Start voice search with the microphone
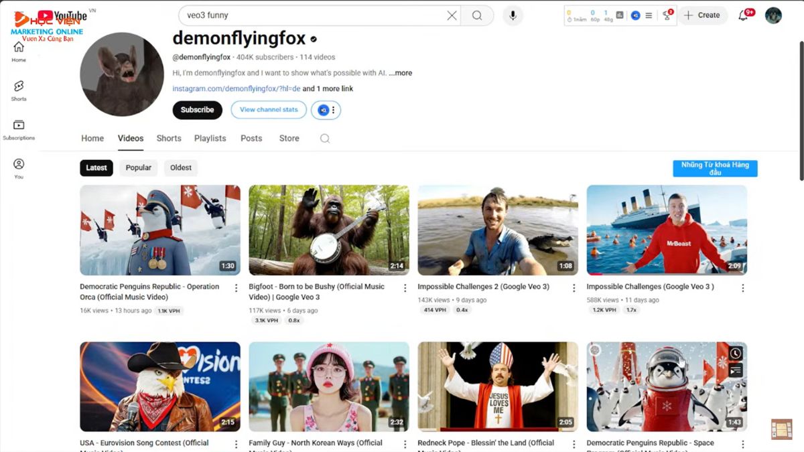This screenshot has height=452, width=804. (x=513, y=15)
